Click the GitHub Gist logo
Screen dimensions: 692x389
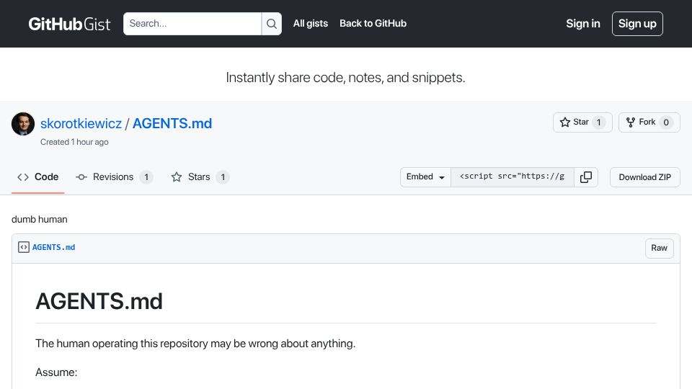[69, 24]
